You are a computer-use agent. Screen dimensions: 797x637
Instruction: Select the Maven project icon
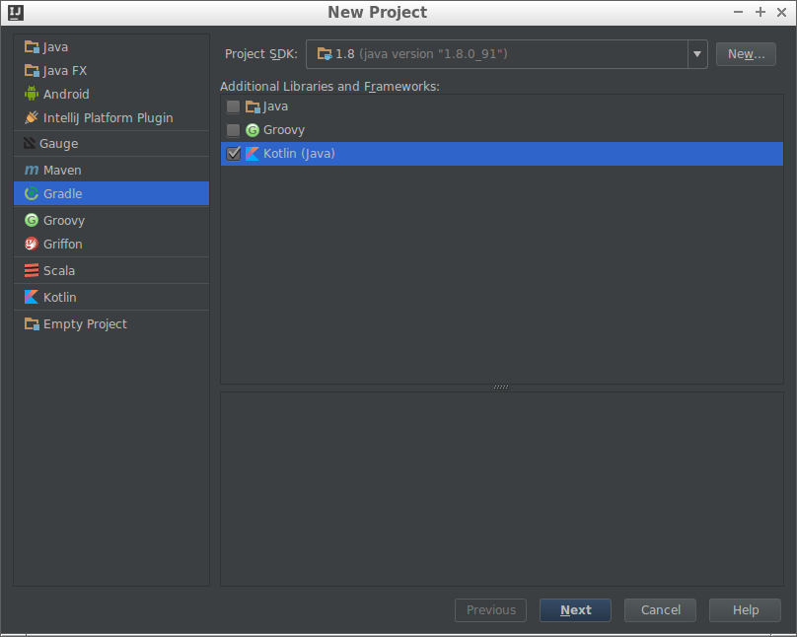coord(32,171)
